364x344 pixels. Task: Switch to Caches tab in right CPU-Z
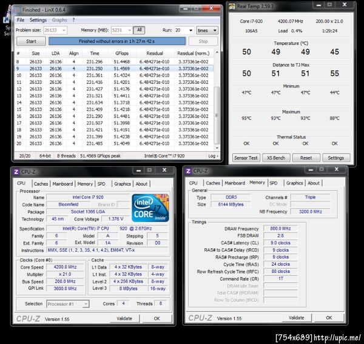coord(213,183)
